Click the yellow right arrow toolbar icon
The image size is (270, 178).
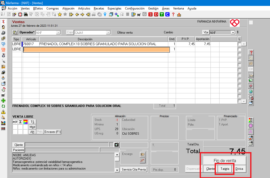pyautogui.click(x=82, y=15)
